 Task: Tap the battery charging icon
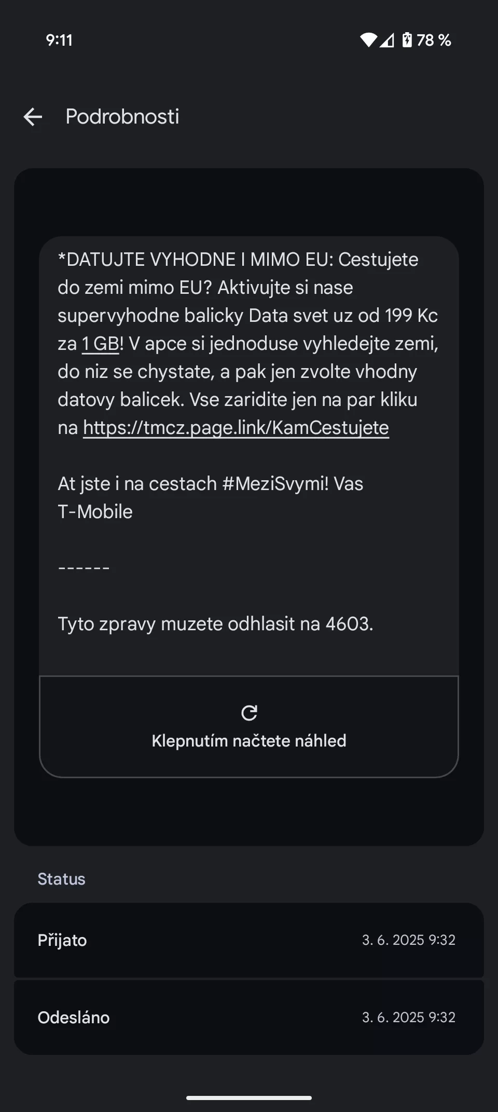(x=407, y=40)
